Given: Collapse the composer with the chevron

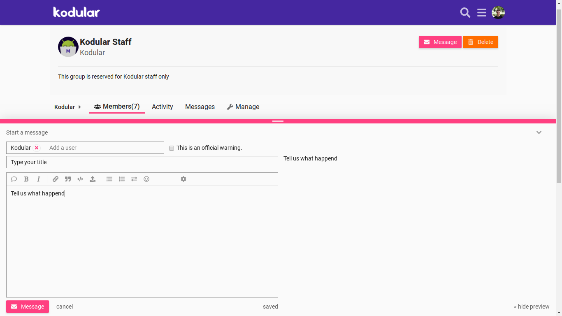Looking at the screenshot, I should tap(539, 132).
